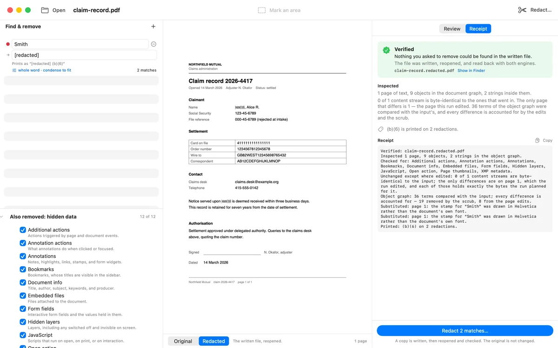Image resolution: width=558 pixels, height=348 pixels.
Task: Uncheck the Bookmarks option
Action: (x=23, y=269)
